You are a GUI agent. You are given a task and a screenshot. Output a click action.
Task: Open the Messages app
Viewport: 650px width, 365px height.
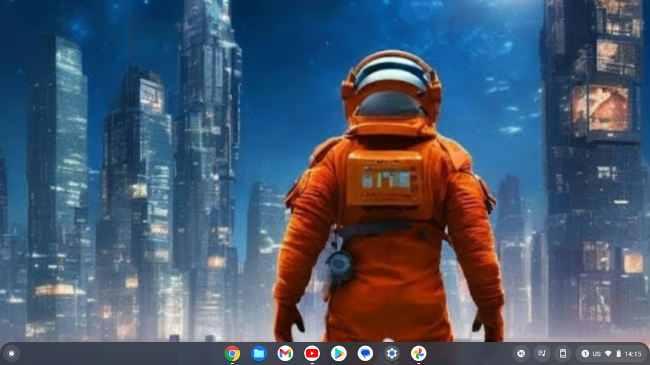pos(365,354)
